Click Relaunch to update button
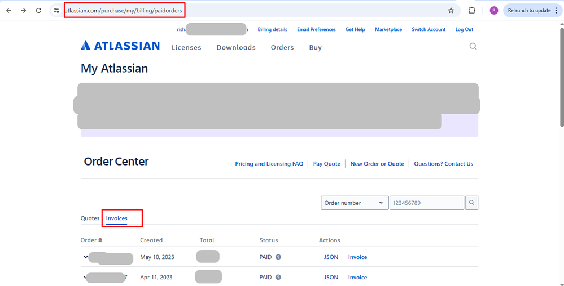Screen dimensions: 564x286 532,10
